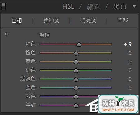Click the 洋红 hue slider handle
The image size is (140, 115).
click(x=76, y=105)
